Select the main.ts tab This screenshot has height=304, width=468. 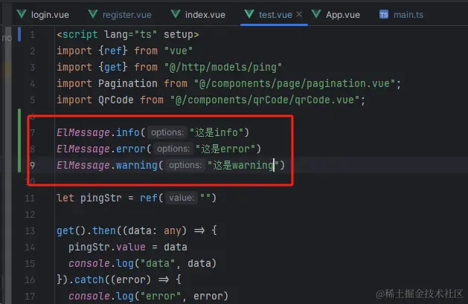(401, 14)
